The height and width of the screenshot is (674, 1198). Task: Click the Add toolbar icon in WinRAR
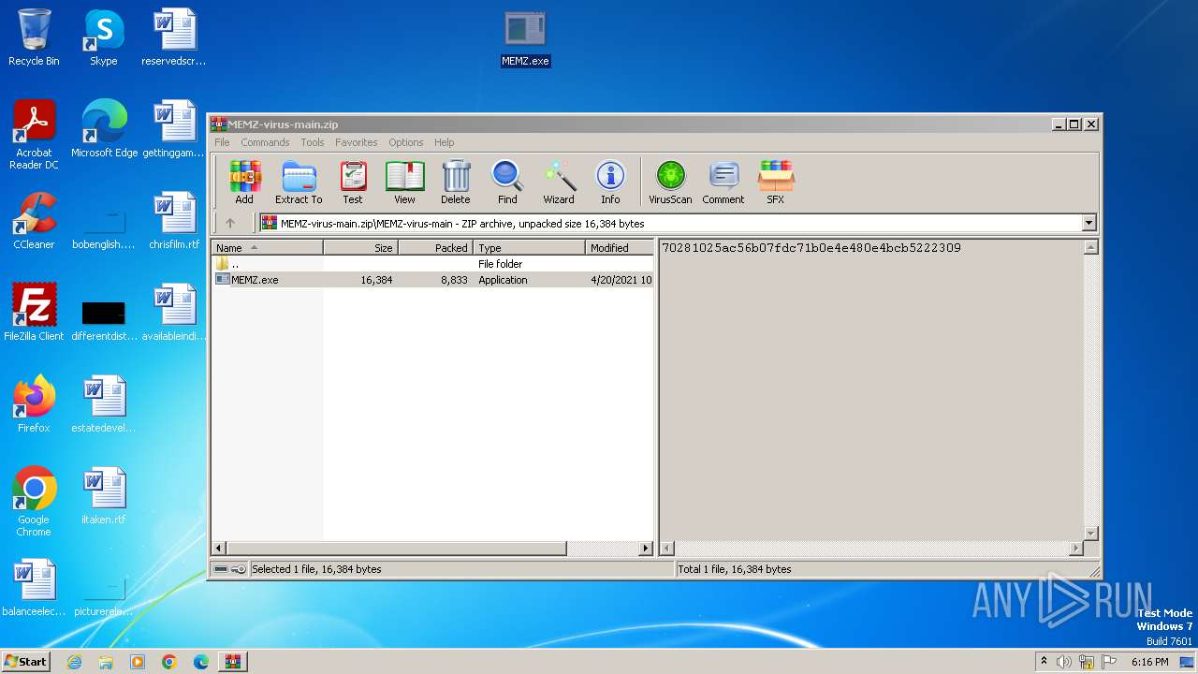pyautogui.click(x=244, y=182)
